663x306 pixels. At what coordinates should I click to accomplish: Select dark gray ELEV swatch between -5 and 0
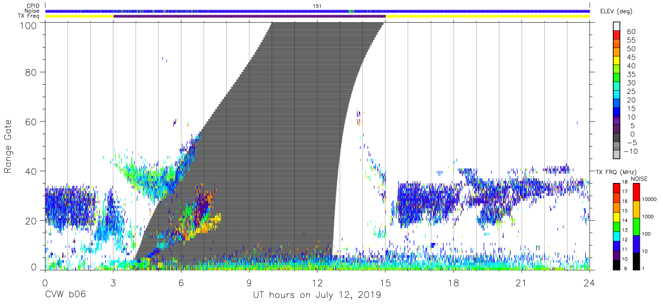coord(616,138)
